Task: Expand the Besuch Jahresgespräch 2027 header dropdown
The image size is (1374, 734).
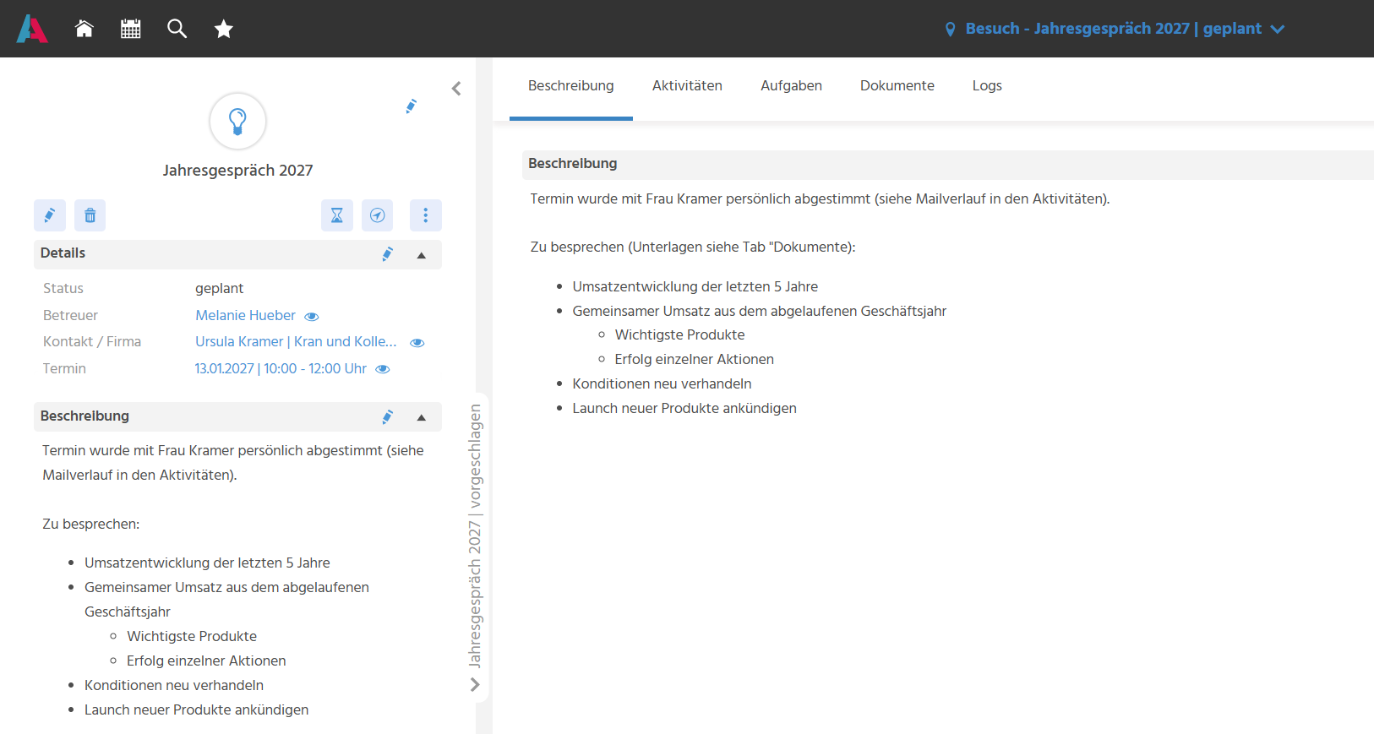Action: tap(1277, 29)
